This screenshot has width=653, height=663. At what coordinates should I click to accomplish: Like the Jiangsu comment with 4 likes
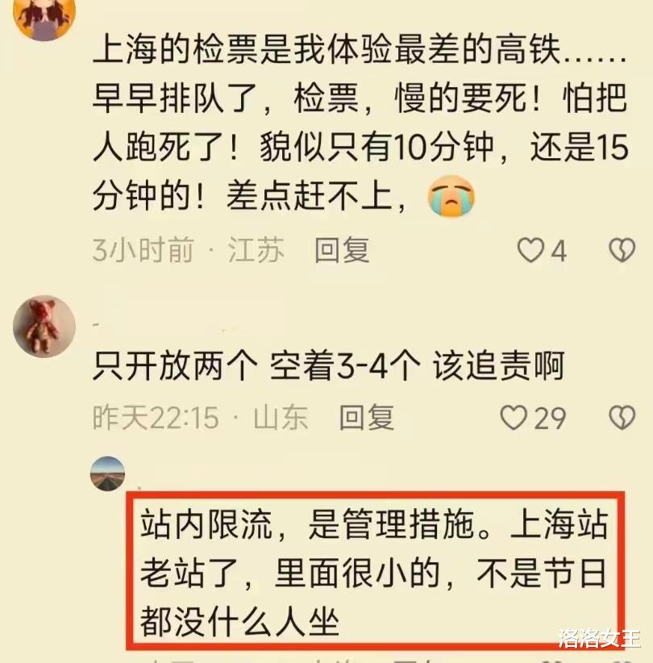[x=530, y=250]
